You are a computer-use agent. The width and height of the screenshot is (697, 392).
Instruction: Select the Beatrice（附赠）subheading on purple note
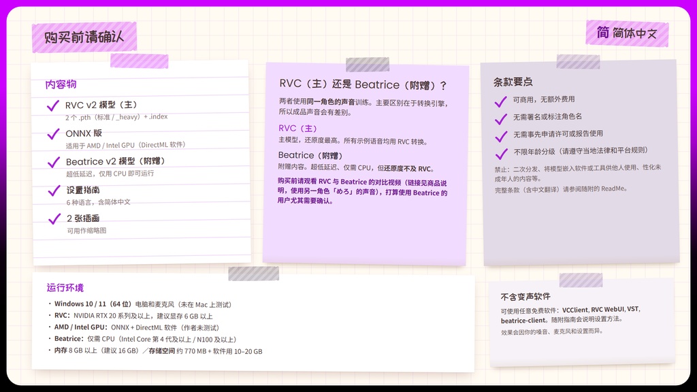tap(310, 155)
